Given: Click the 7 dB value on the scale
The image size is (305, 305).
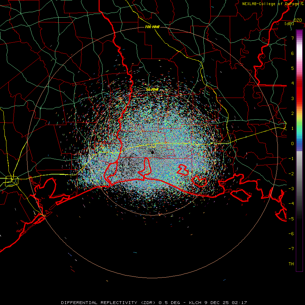Looking at the screenshot, I should coord(292,38).
